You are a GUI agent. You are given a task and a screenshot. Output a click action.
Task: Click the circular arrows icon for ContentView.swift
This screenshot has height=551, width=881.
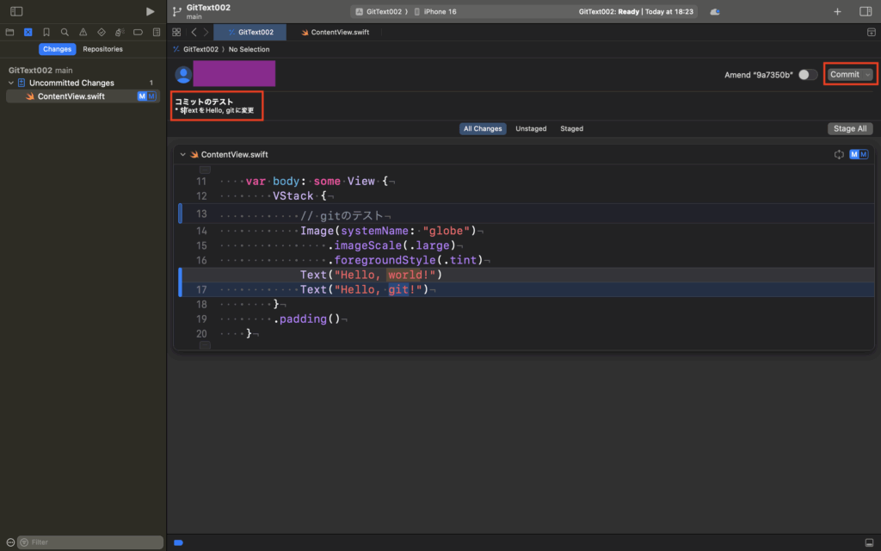[x=839, y=155]
